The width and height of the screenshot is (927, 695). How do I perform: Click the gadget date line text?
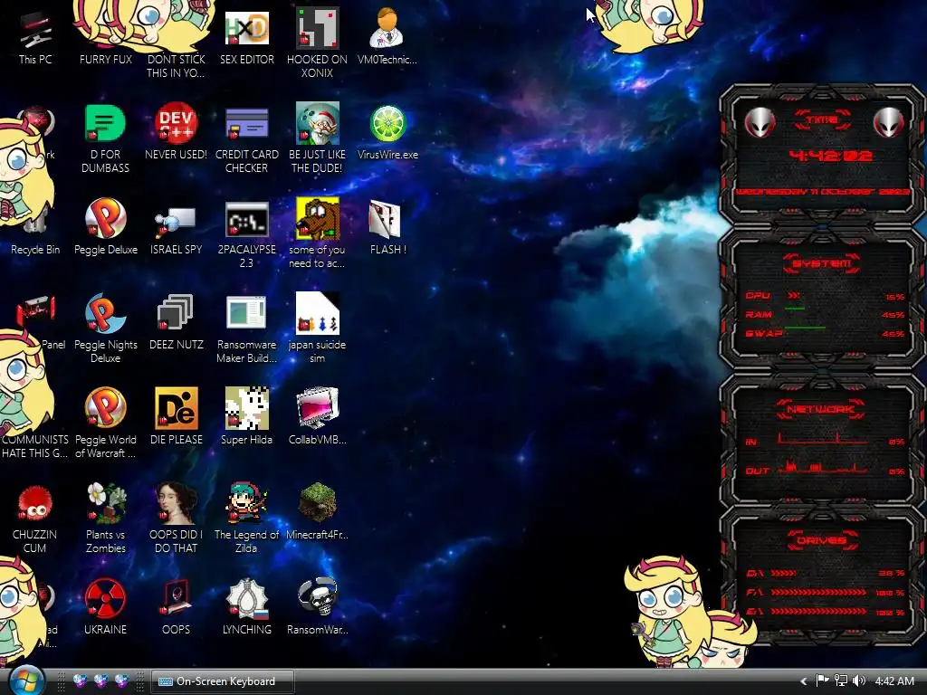point(822,192)
